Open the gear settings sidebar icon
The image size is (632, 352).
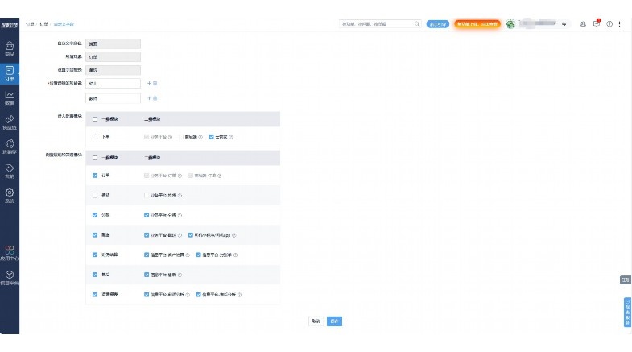tap(10, 196)
